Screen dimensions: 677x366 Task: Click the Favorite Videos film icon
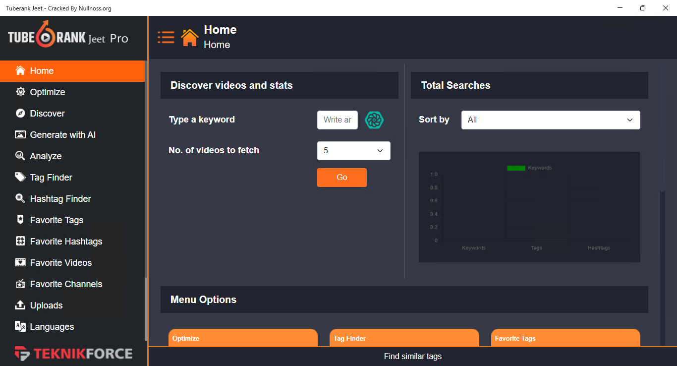click(x=20, y=262)
